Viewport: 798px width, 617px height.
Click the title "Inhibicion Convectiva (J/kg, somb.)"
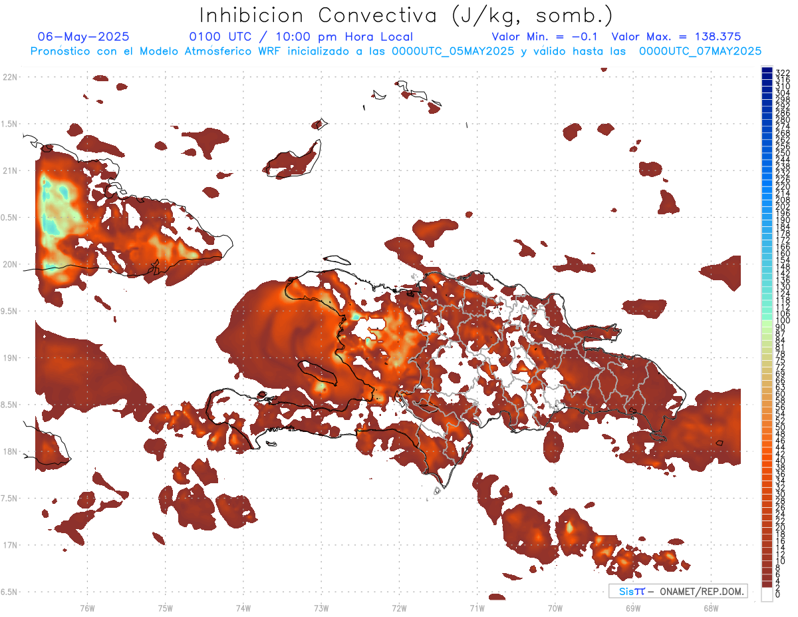406,16
